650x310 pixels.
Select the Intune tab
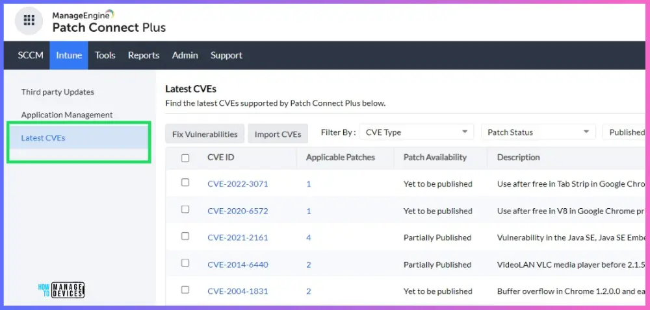click(x=69, y=55)
